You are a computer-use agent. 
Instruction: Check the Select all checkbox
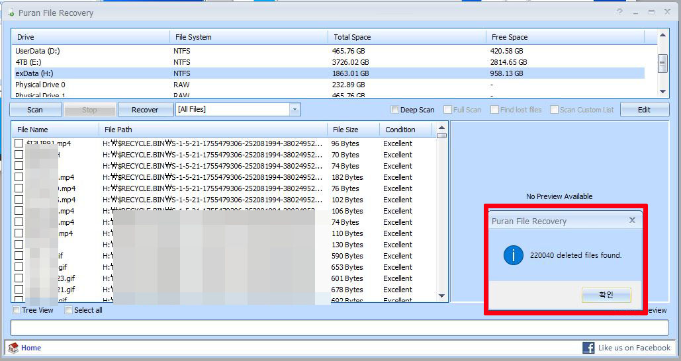click(x=68, y=310)
